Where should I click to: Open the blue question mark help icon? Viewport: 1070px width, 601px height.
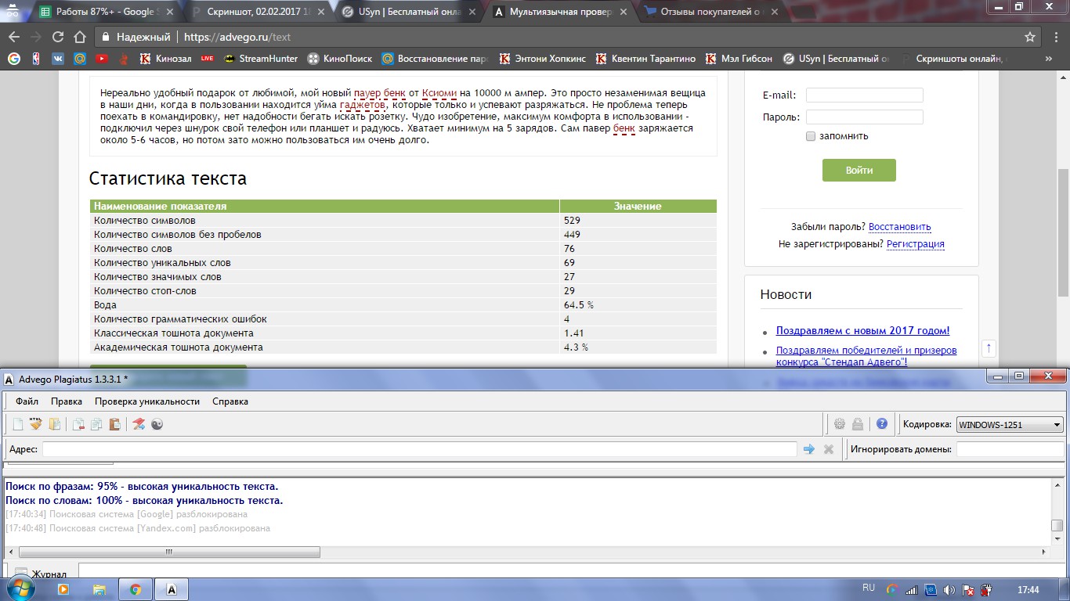882,424
